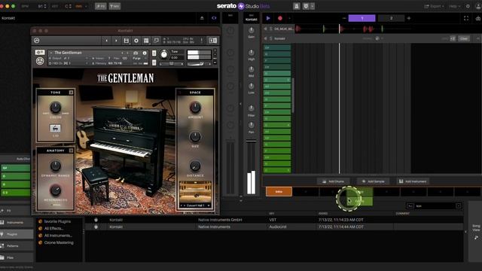Select the orange Intro scene block
482x271 pixels.
point(279,191)
